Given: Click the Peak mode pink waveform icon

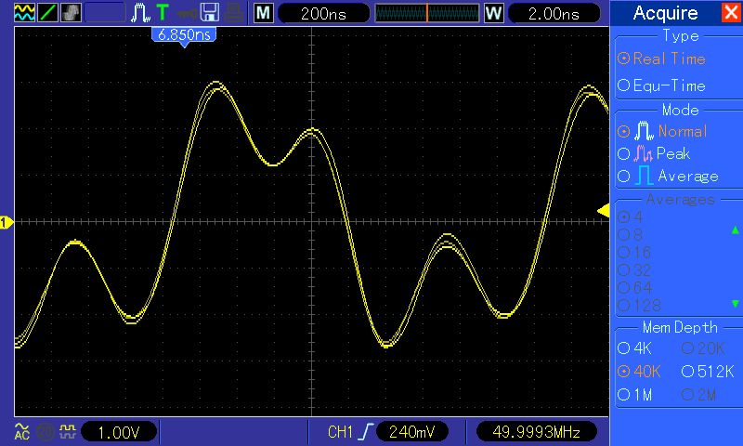Looking at the screenshot, I should 643,153.
